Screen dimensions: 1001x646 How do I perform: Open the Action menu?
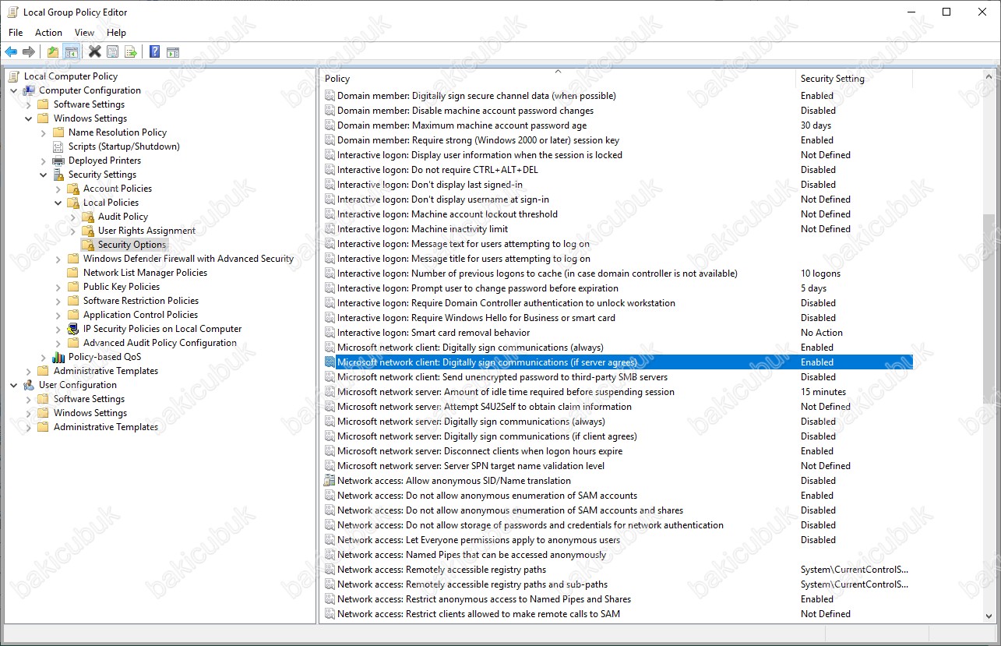pyautogui.click(x=48, y=33)
